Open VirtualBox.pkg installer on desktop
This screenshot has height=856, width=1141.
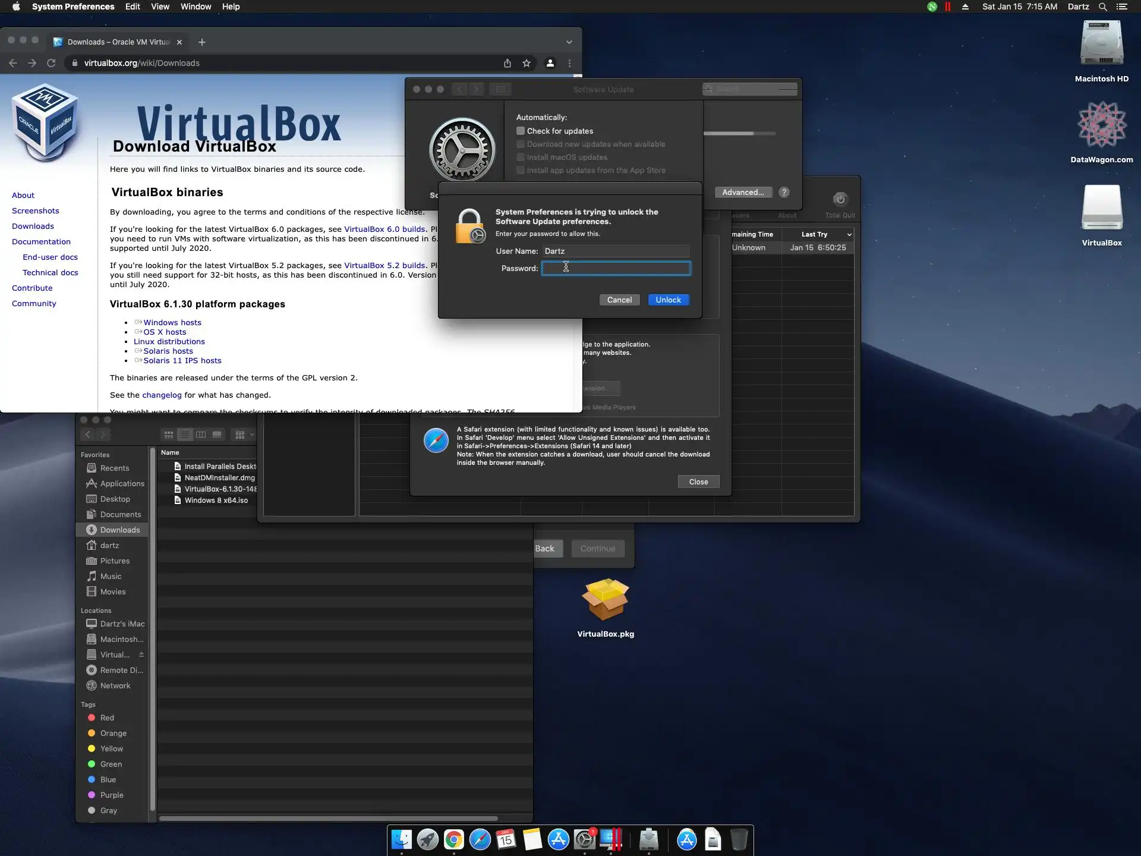(605, 600)
